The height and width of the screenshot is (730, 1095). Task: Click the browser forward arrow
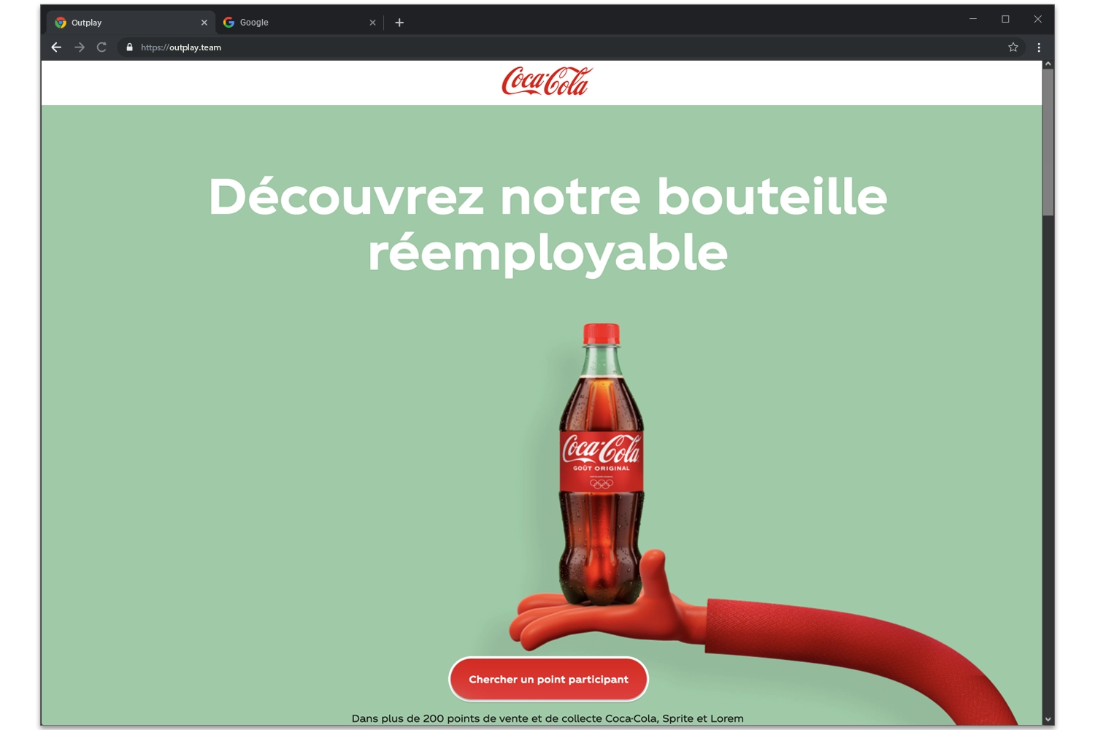pos(80,47)
